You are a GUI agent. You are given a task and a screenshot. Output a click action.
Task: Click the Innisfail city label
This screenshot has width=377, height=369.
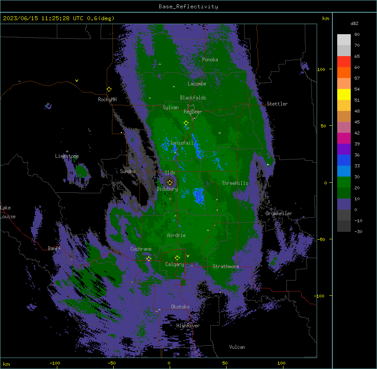(x=182, y=143)
